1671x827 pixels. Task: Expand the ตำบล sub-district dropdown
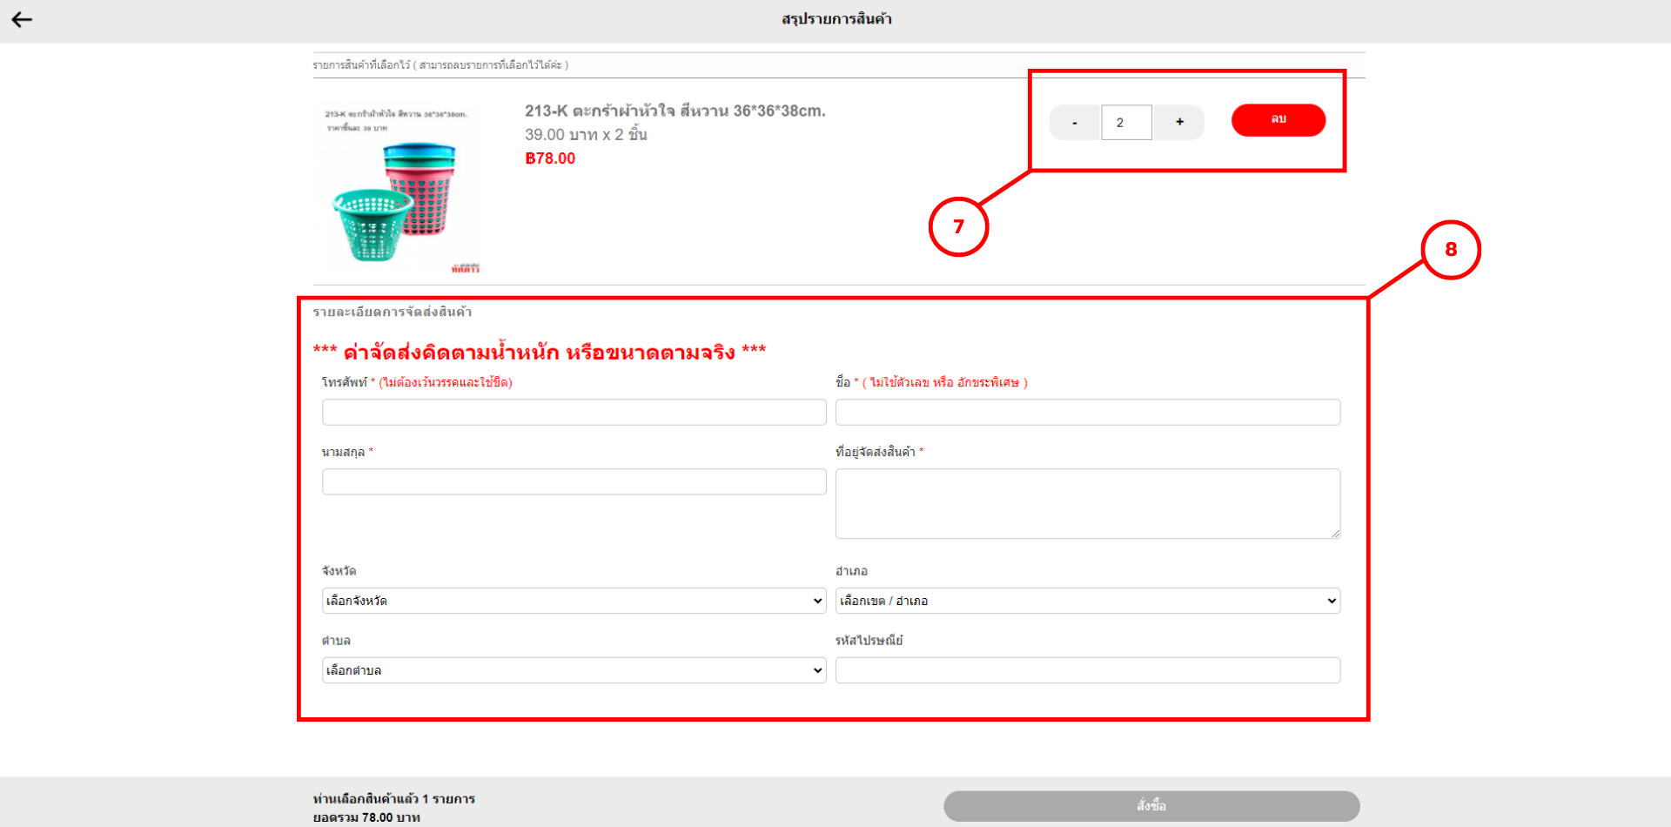tap(574, 670)
